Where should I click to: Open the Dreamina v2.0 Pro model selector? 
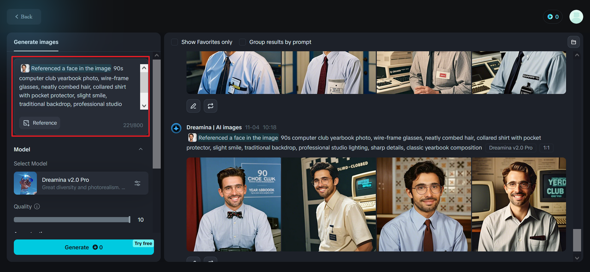tap(74, 183)
